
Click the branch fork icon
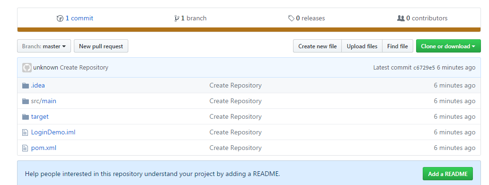point(177,18)
